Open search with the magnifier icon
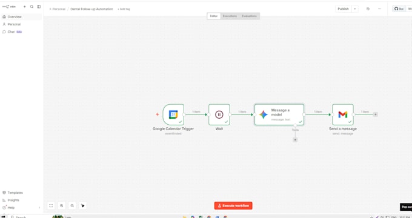 pos(32,7)
